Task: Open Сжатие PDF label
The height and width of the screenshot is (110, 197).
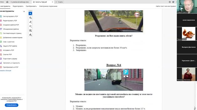Action: point(7,54)
